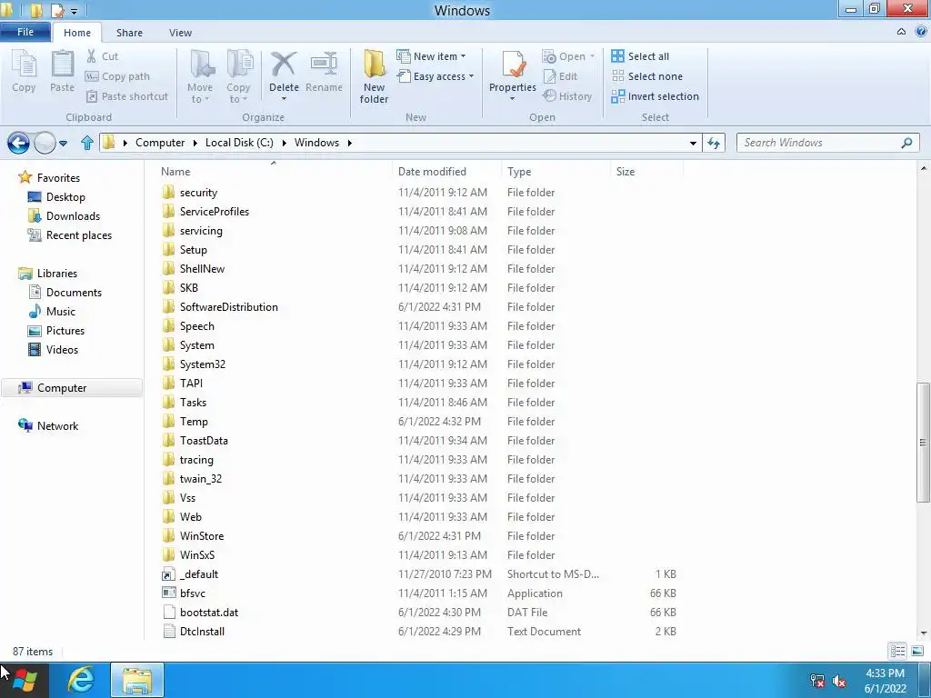Switch to the View tab
The image size is (931, 698).
coord(181,33)
